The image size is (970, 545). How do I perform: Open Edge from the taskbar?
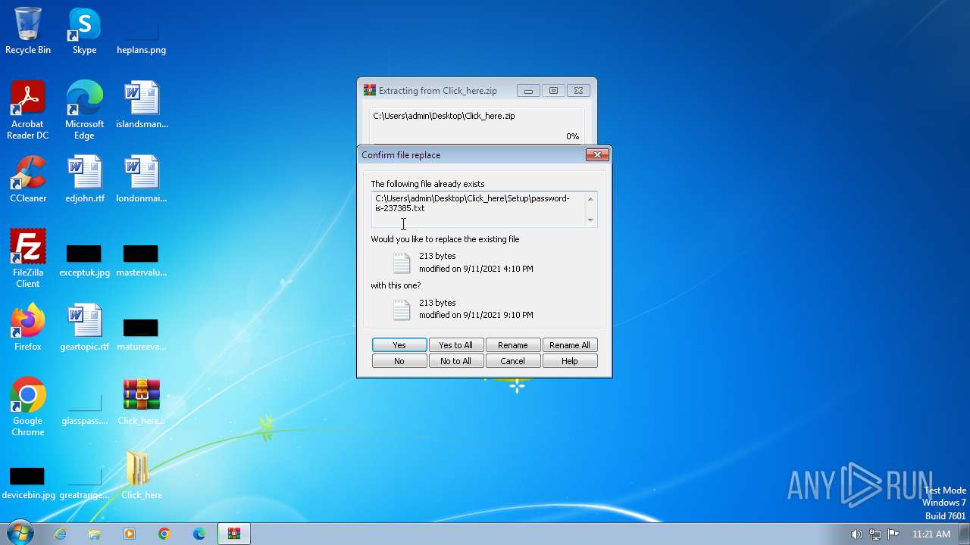199,534
